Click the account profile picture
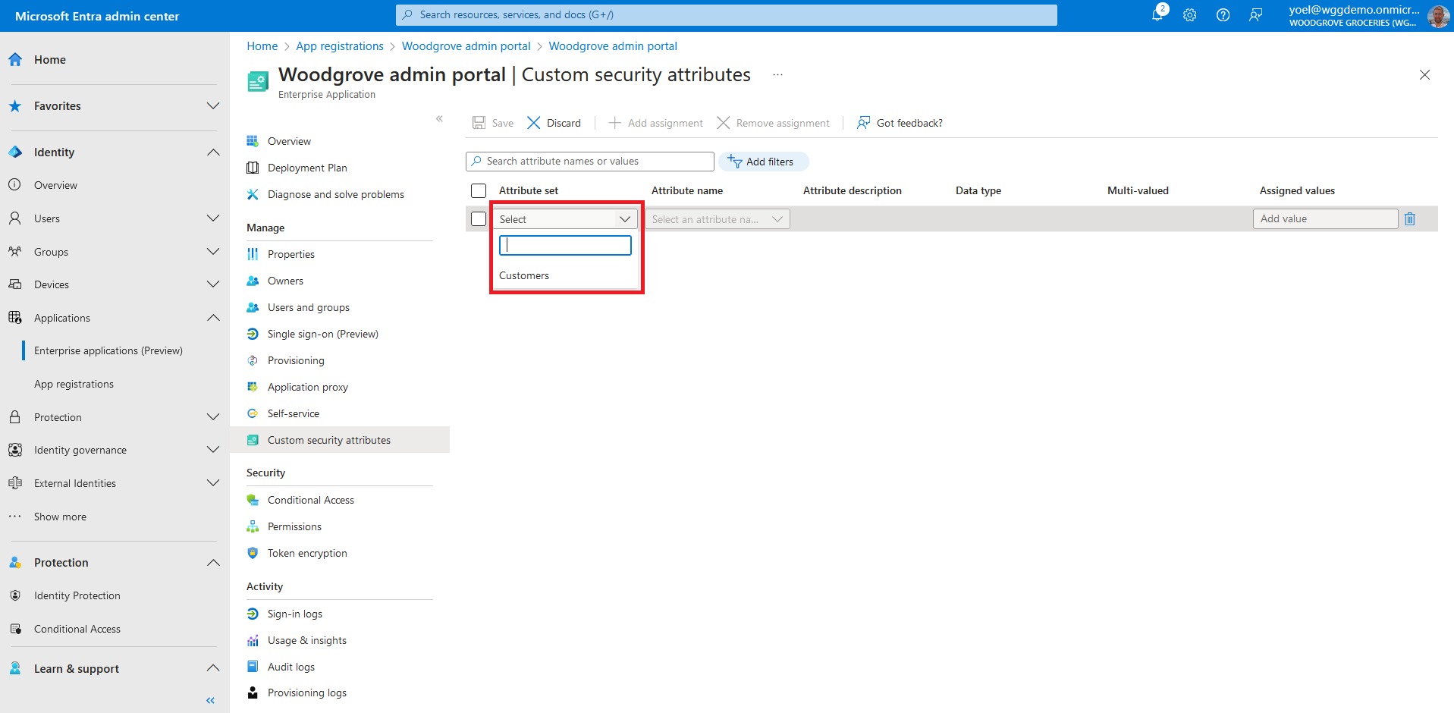 (1437, 16)
